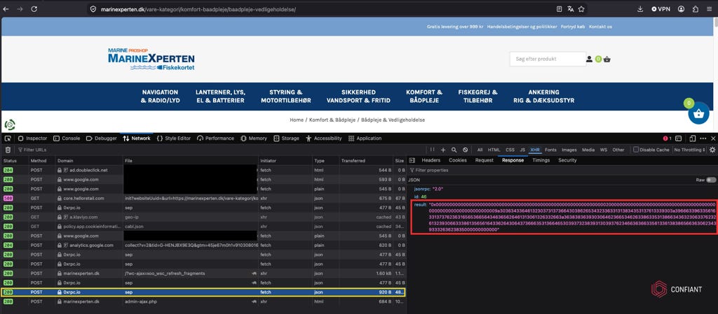Click the Komfort & Bådpleje breadcrumb
The image size is (718, 314).
pyautogui.click(x=332, y=120)
